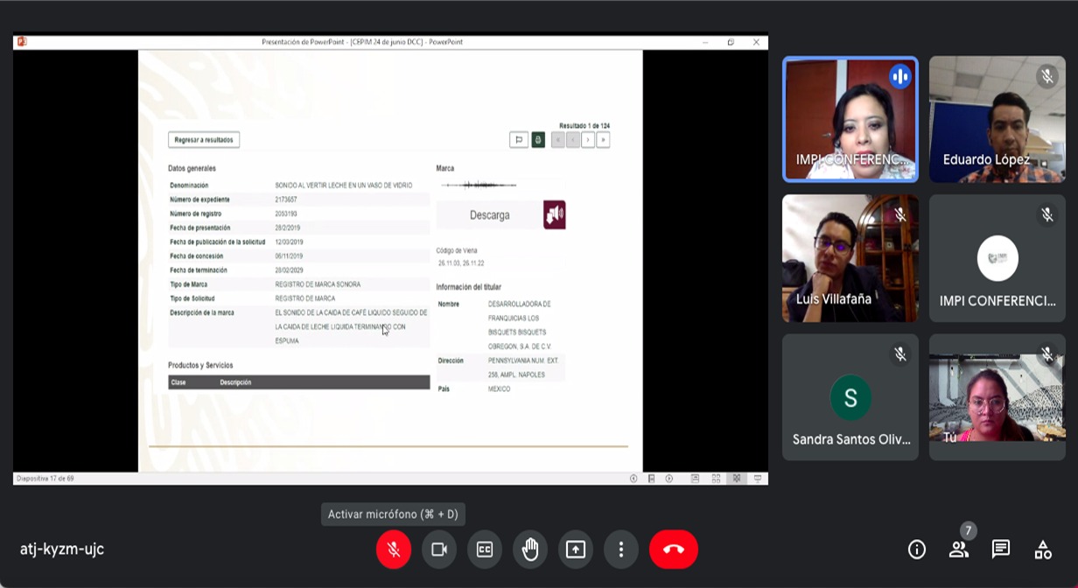The width and height of the screenshot is (1078, 588).
Task: Click muted mic icon on Luis Villafaña tile
Action: (899, 214)
